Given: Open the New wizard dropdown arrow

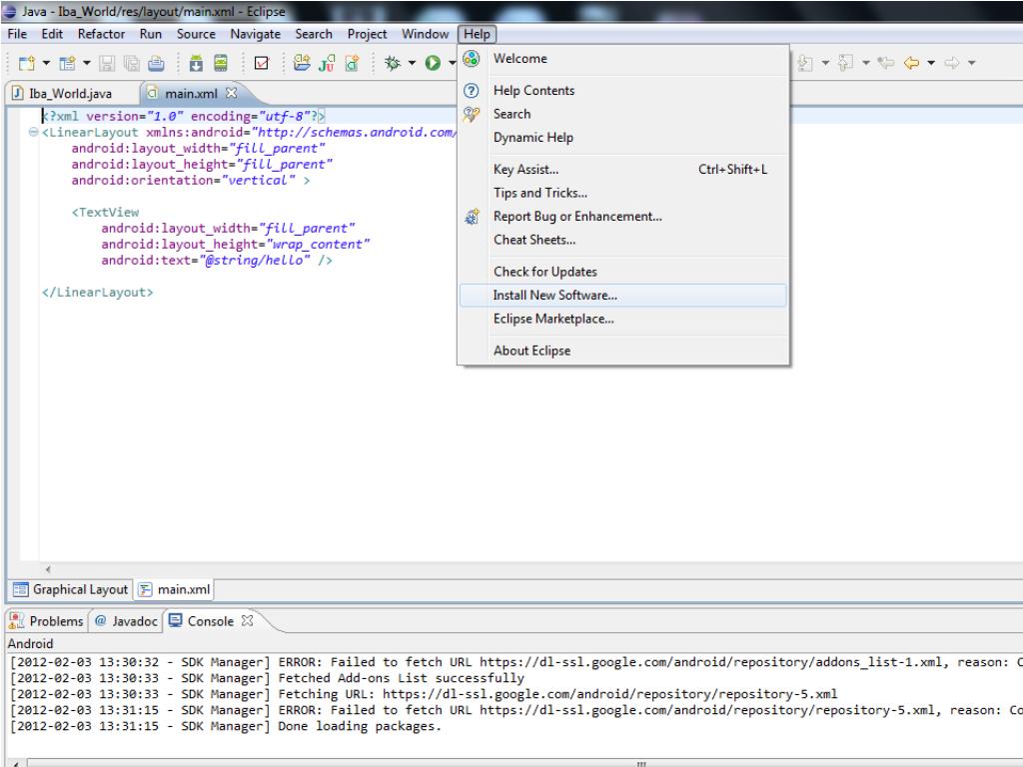Looking at the screenshot, I should coord(46,63).
